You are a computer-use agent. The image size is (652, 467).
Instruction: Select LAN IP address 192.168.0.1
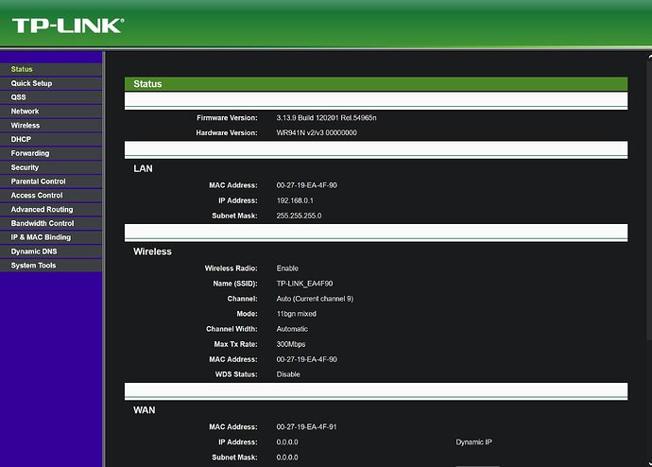click(x=295, y=200)
